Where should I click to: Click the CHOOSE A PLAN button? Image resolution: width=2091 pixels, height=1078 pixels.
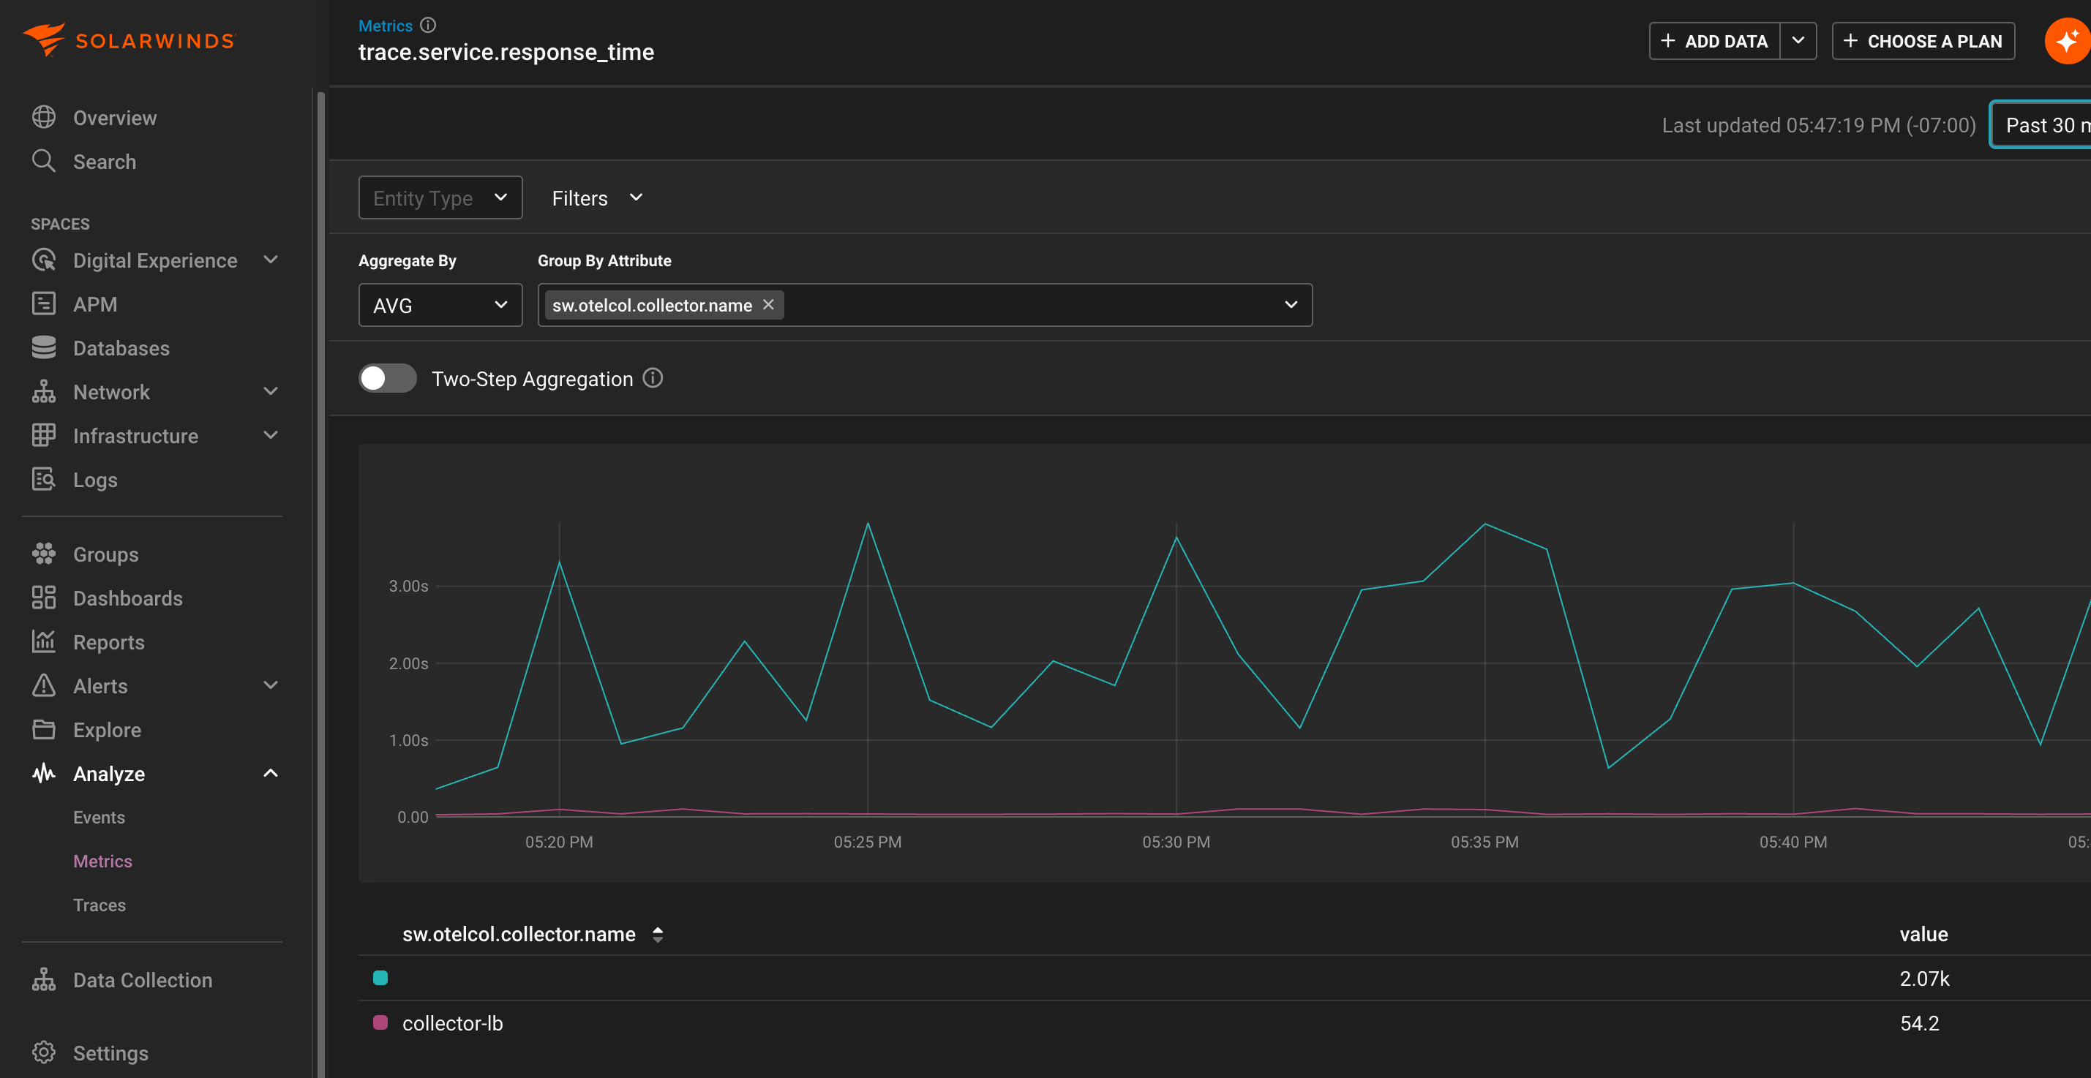(x=1923, y=40)
